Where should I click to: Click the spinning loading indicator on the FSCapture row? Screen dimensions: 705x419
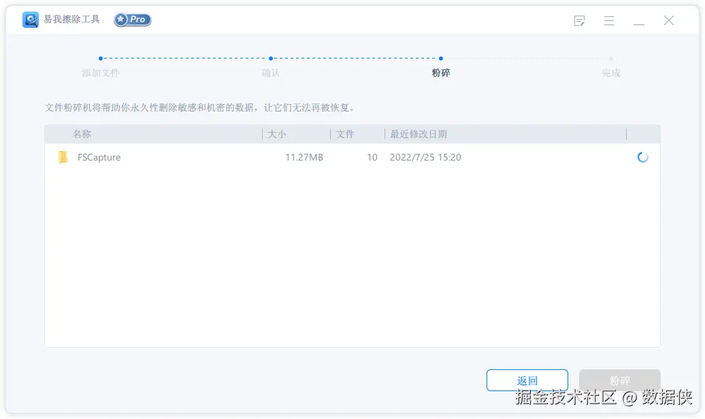click(642, 157)
